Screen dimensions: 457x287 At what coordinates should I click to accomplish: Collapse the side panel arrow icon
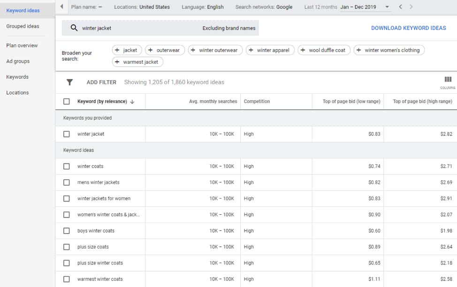[x=61, y=7]
